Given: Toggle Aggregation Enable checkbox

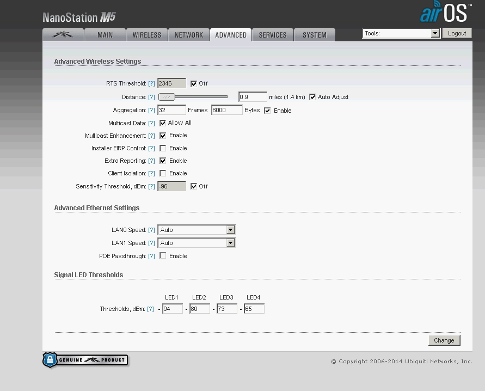Looking at the screenshot, I should click(267, 111).
